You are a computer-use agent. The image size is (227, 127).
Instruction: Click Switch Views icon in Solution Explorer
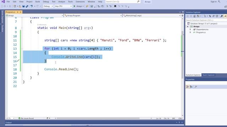pos(198,16)
